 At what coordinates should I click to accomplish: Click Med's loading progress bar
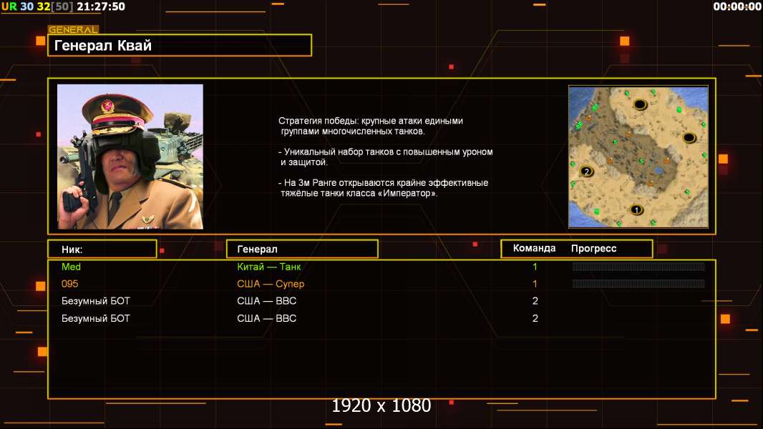coord(638,266)
